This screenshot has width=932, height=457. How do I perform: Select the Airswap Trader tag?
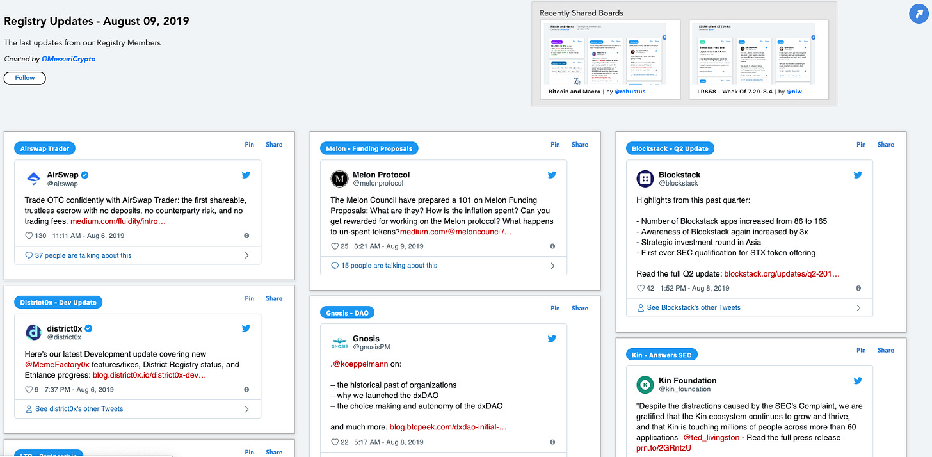45,148
